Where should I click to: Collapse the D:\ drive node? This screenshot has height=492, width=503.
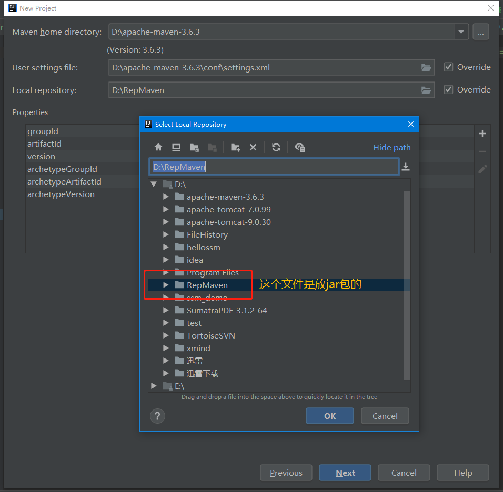[x=154, y=184]
